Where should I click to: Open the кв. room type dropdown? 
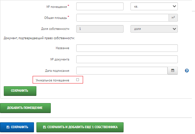(154, 7)
